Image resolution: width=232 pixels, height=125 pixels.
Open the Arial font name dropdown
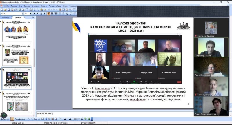(23, 13)
